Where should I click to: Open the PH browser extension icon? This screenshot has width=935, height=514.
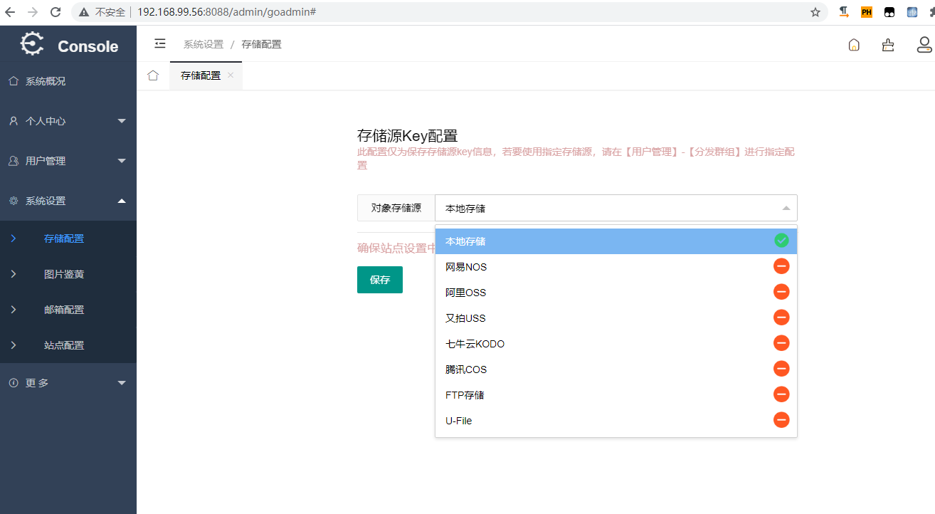click(x=866, y=11)
